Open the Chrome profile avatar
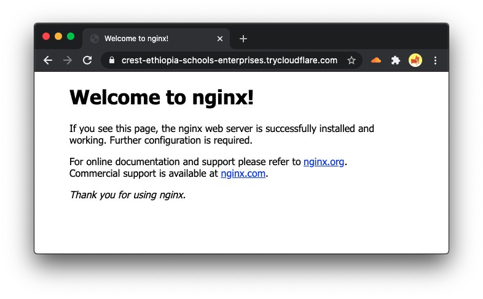This screenshot has height=299, width=483. [x=415, y=60]
